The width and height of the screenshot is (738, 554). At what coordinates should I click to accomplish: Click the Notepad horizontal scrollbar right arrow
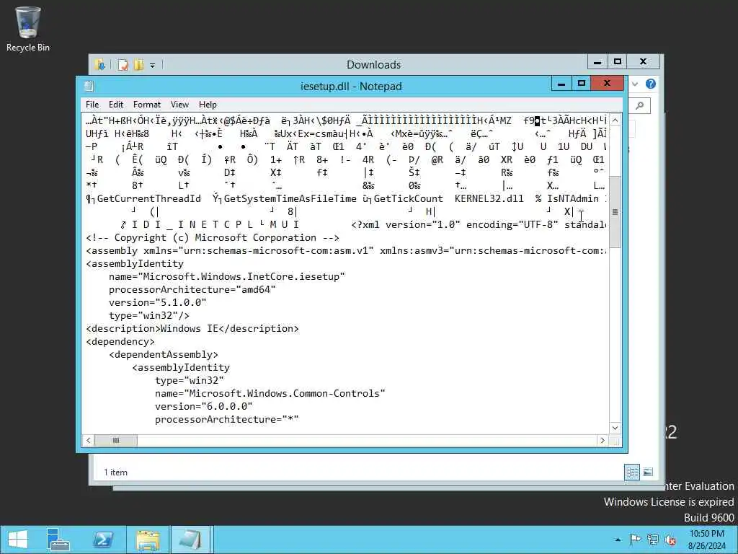click(x=603, y=441)
